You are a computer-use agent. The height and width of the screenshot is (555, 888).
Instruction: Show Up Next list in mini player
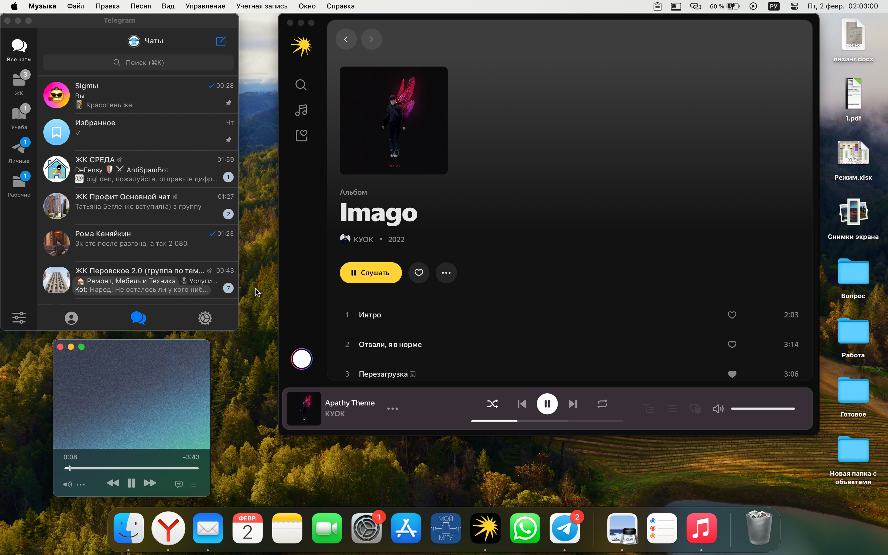[193, 484]
